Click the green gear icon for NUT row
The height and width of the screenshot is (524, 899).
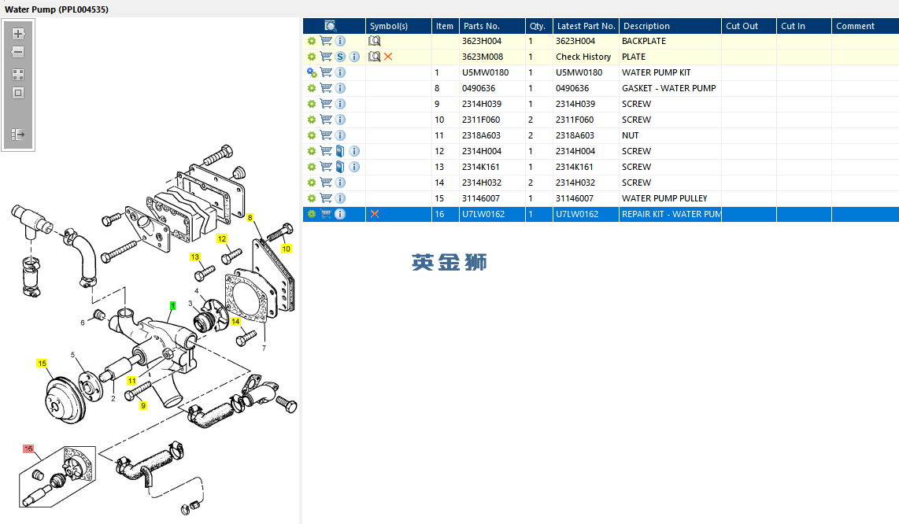point(312,135)
